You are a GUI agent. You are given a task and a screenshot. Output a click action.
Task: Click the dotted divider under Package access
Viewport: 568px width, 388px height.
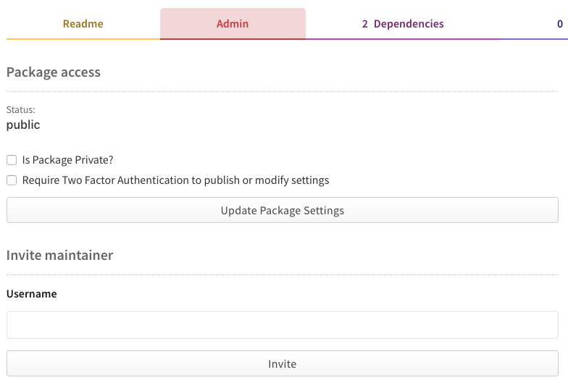(282, 92)
